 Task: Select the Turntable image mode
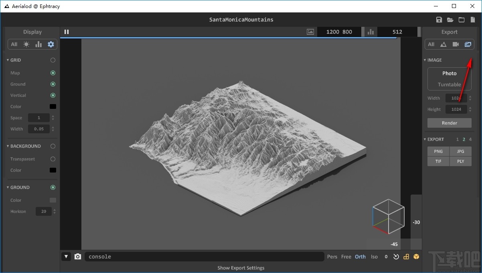pos(449,84)
